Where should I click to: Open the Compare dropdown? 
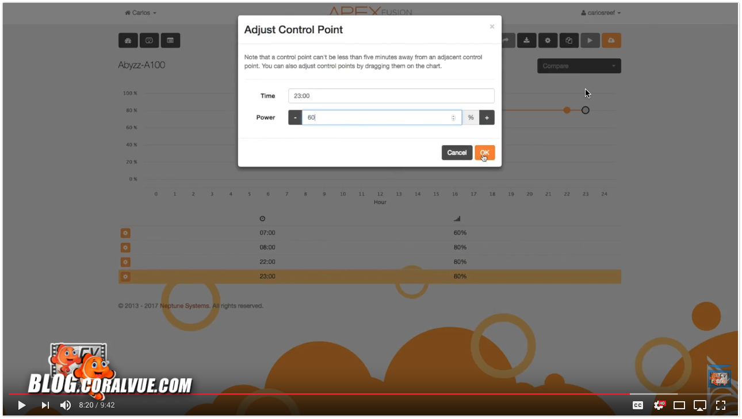click(x=579, y=66)
